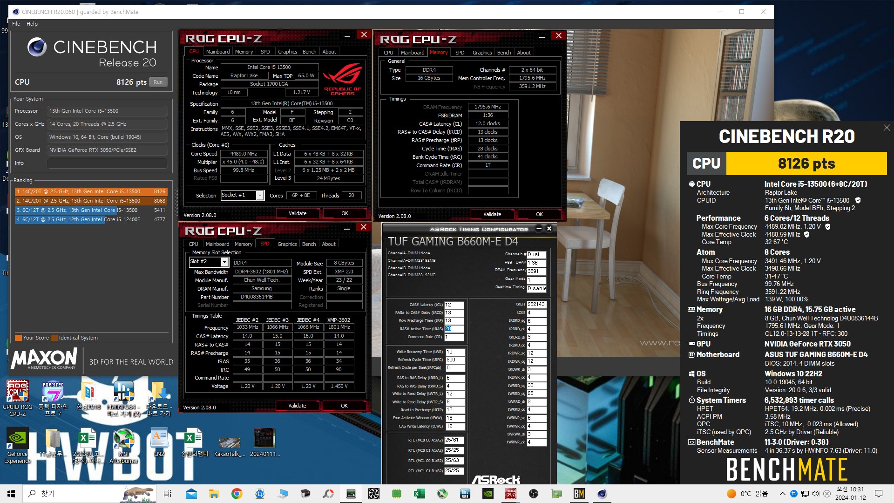The height and width of the screenshot is (503, 894).
Task: Switch to Cinebench taskbar icon
Action: [x=602, y=494]
